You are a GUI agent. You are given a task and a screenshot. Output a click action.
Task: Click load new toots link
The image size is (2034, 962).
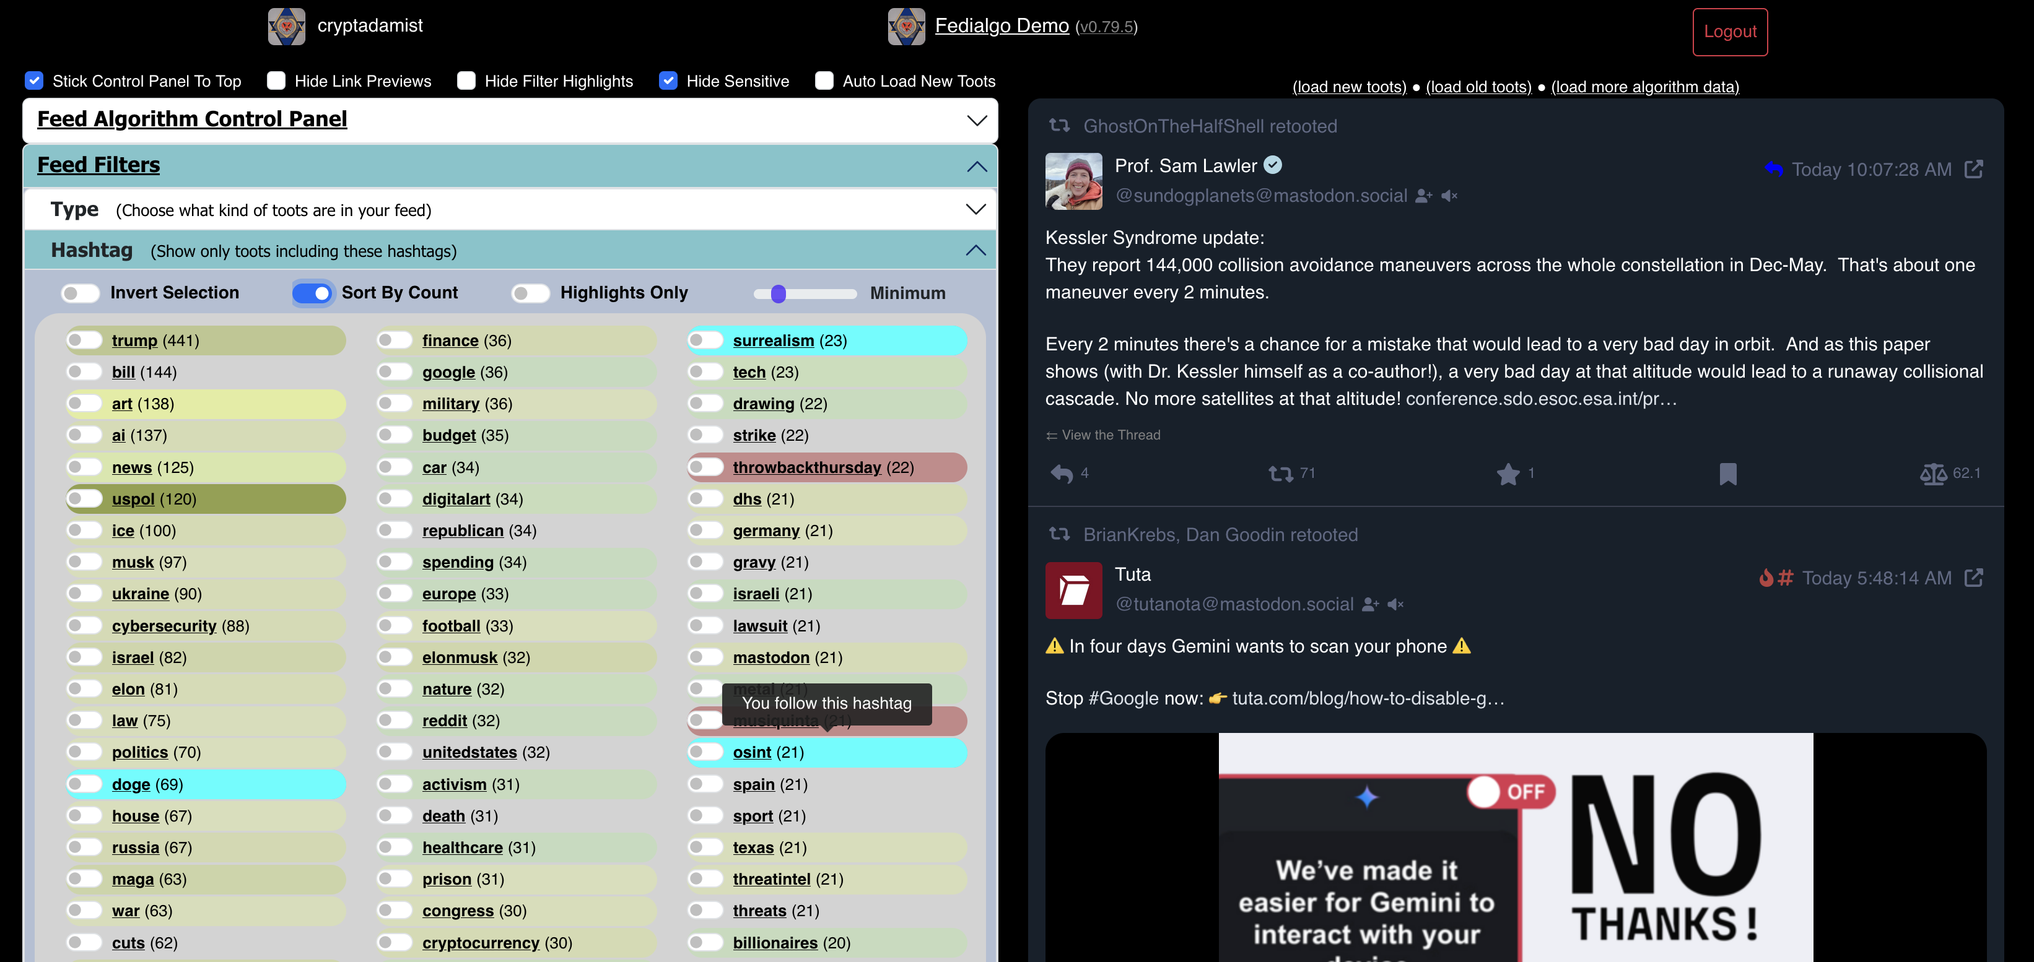[x=1348, y=87]
